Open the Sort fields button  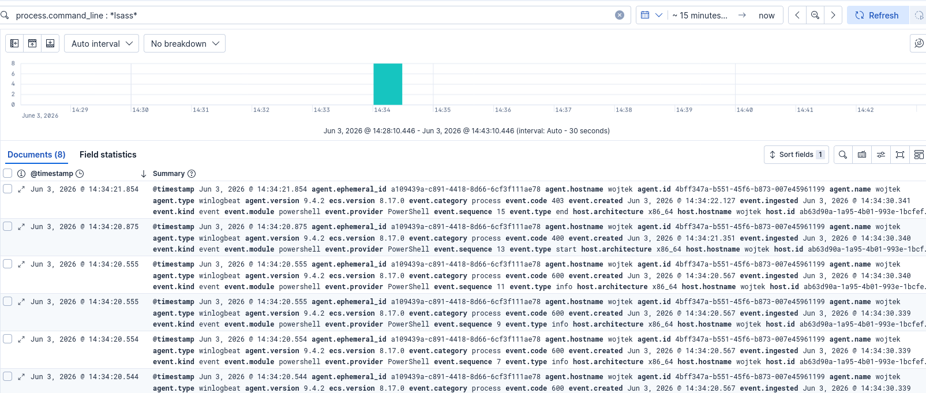click(796, 155)
